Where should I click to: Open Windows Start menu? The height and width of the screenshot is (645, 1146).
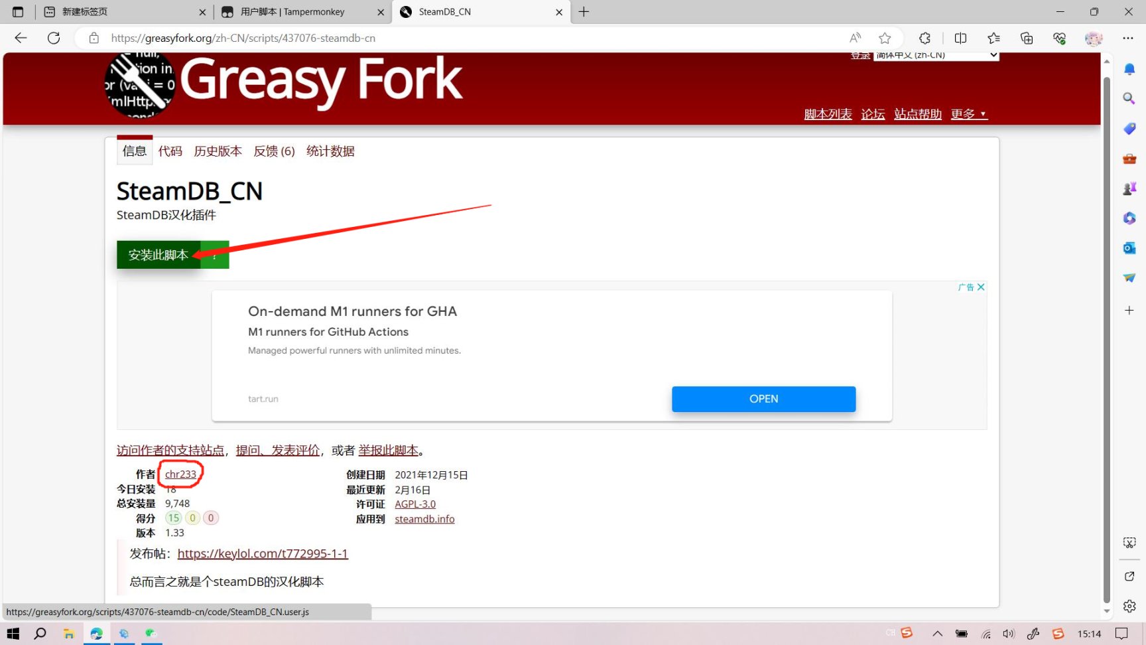click(x=13, y=634)
